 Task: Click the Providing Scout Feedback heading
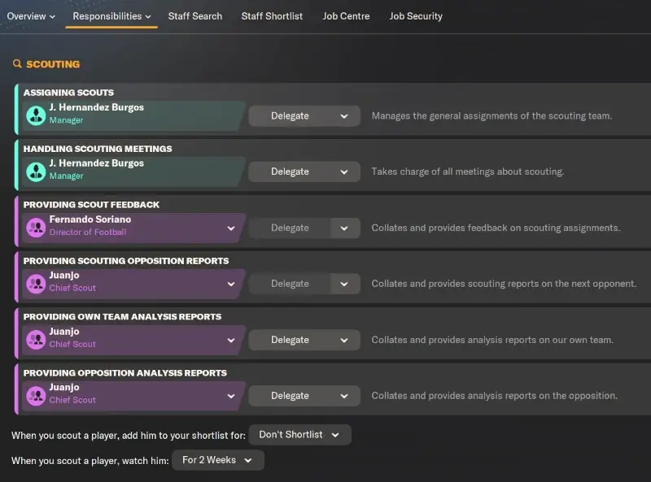coord(91,205)
